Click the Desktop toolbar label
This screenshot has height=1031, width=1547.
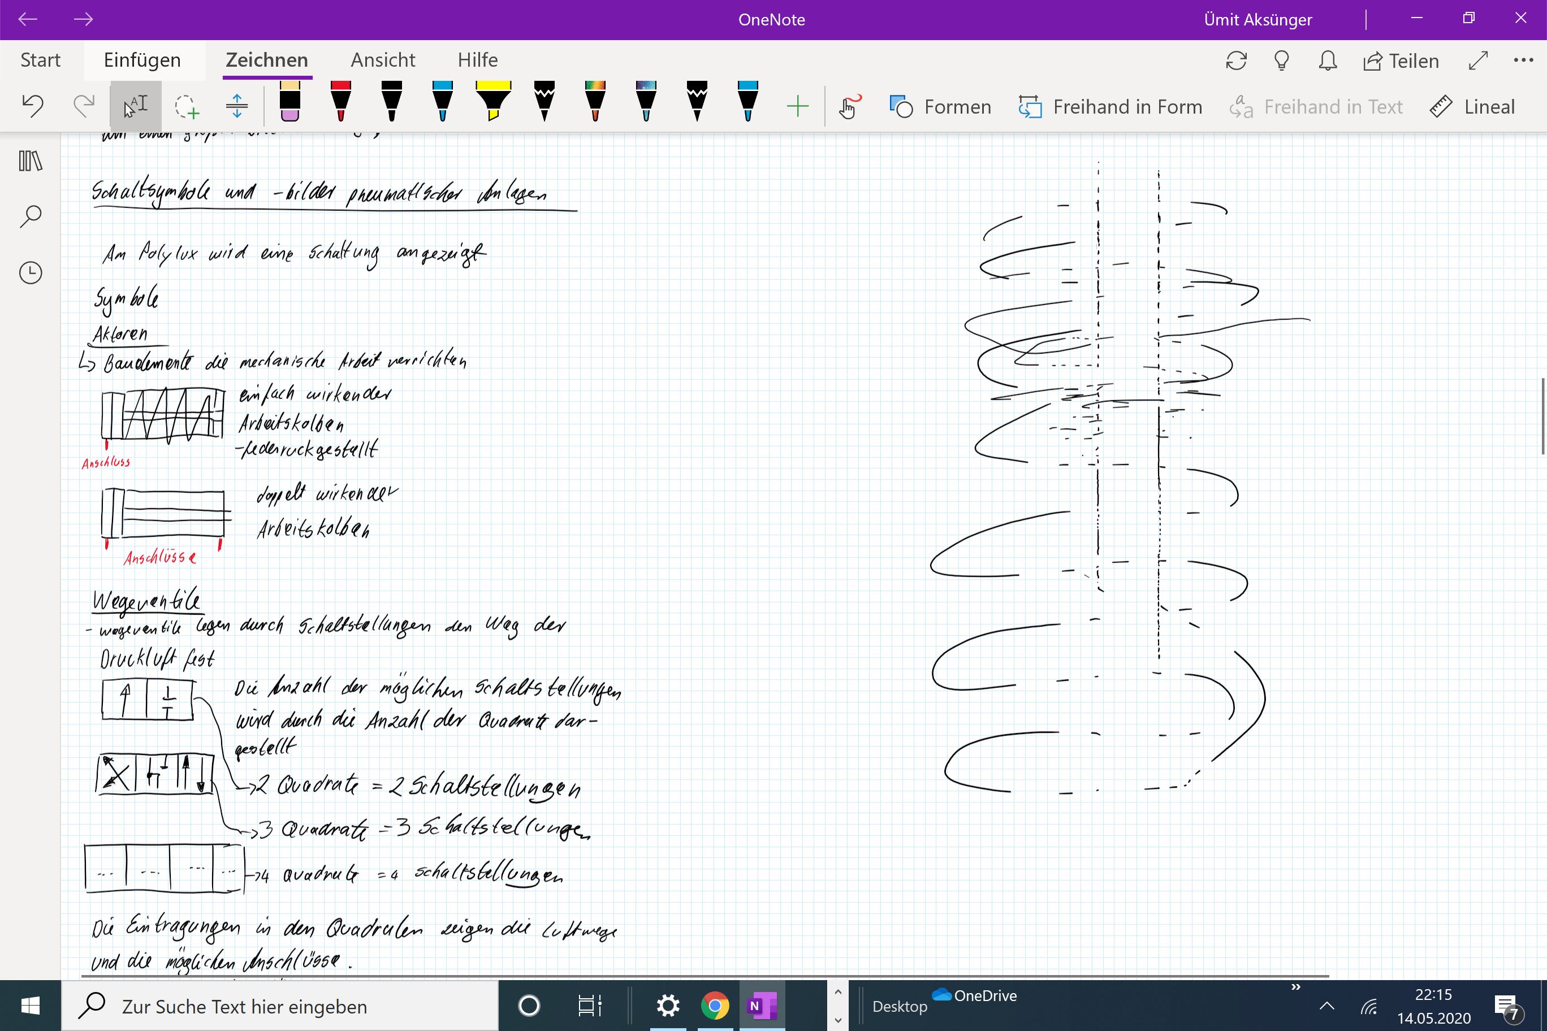[x=899, y=1007]
